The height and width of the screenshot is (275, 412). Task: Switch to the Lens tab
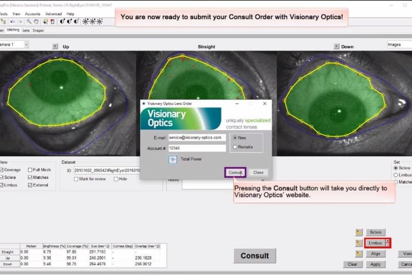(x=26, y=31)
